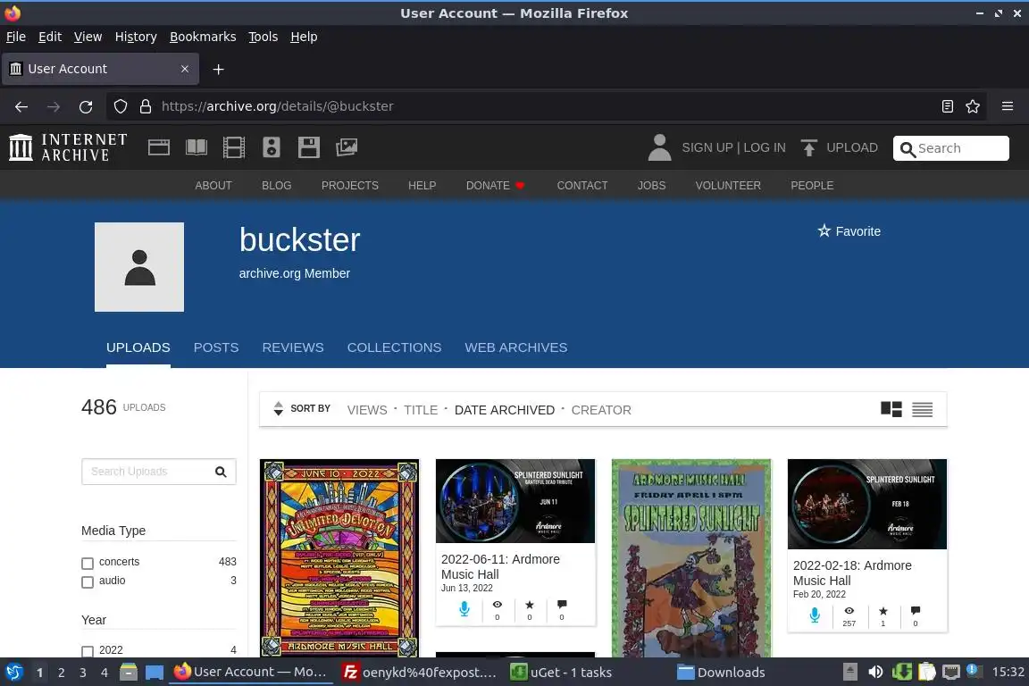Open the 2022-02-18: Ardmore Music Hall title
This screenshot has height=686, width=1029.
tap(852, 573)
